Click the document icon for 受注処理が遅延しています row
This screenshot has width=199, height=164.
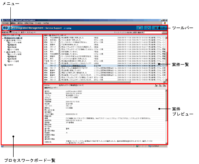pos(60,70)
